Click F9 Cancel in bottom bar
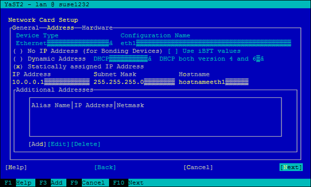The height and width of the screenshot is (187, 311). coord(88,183)
